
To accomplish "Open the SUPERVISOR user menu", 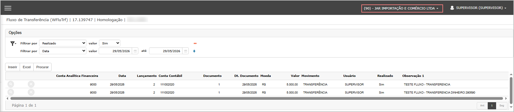I will pos(478,8).
